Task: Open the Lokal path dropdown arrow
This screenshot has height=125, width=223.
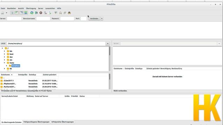Action: (108, 43)
